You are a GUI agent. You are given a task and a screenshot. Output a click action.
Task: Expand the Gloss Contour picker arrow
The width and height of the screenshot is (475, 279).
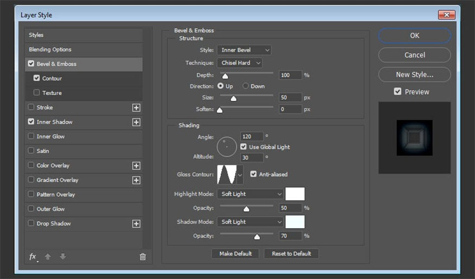[240, 175]
